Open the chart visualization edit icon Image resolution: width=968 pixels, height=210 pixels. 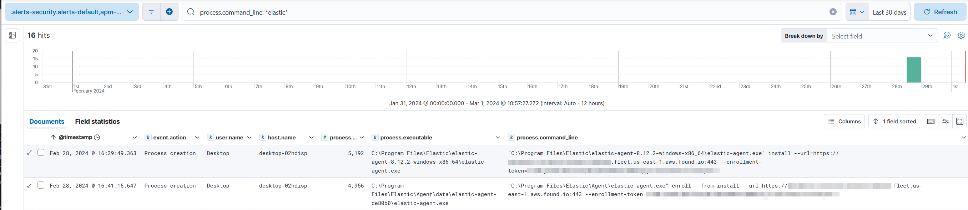947,35
